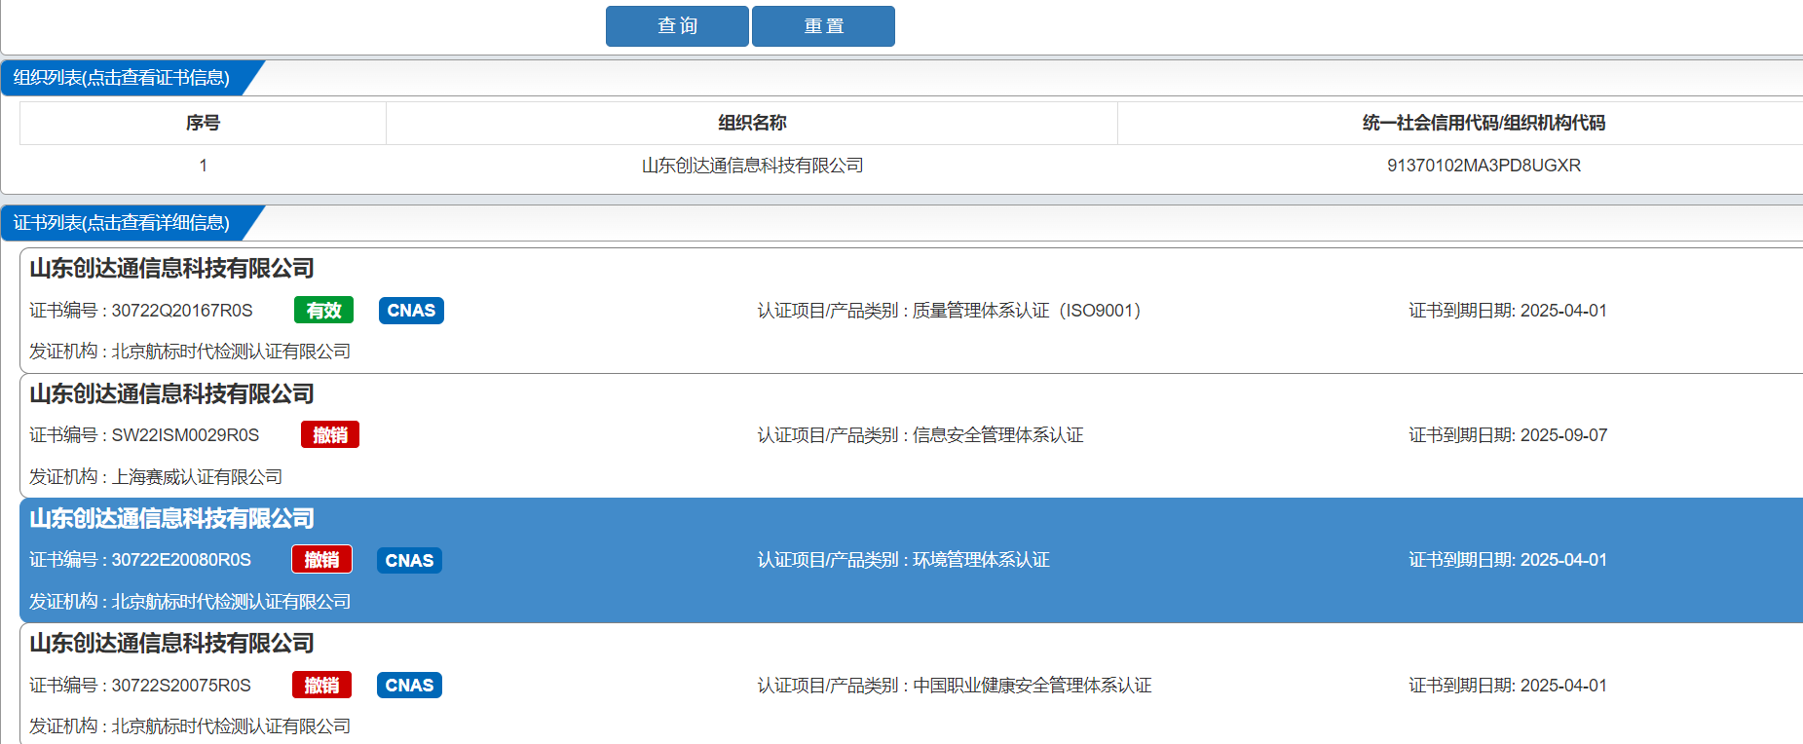Screen dimensions: 1803x744
Task: Click CNAS badge of certificate 30722Q20167R0S
Action: coord(411,311)
